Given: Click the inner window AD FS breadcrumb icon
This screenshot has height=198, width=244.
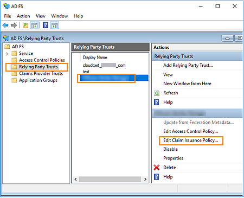Looking at the screenshot, I should pyautogui.click(x=6, y=39).
